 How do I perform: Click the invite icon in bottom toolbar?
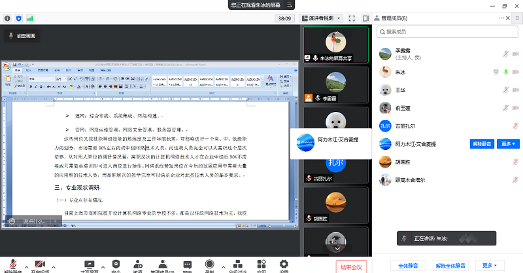tap(137, 264)
